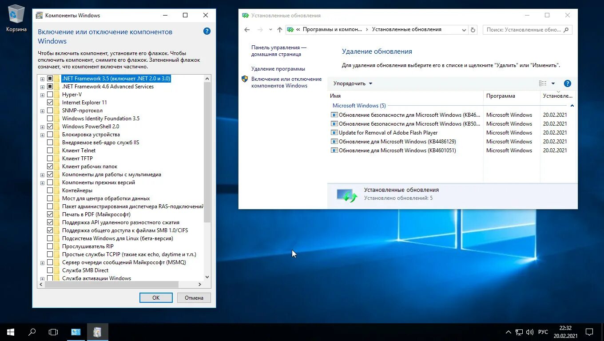Sort updates by Установлено column
Viewport: 604px width, 341px height.
[x=559, y=96]
